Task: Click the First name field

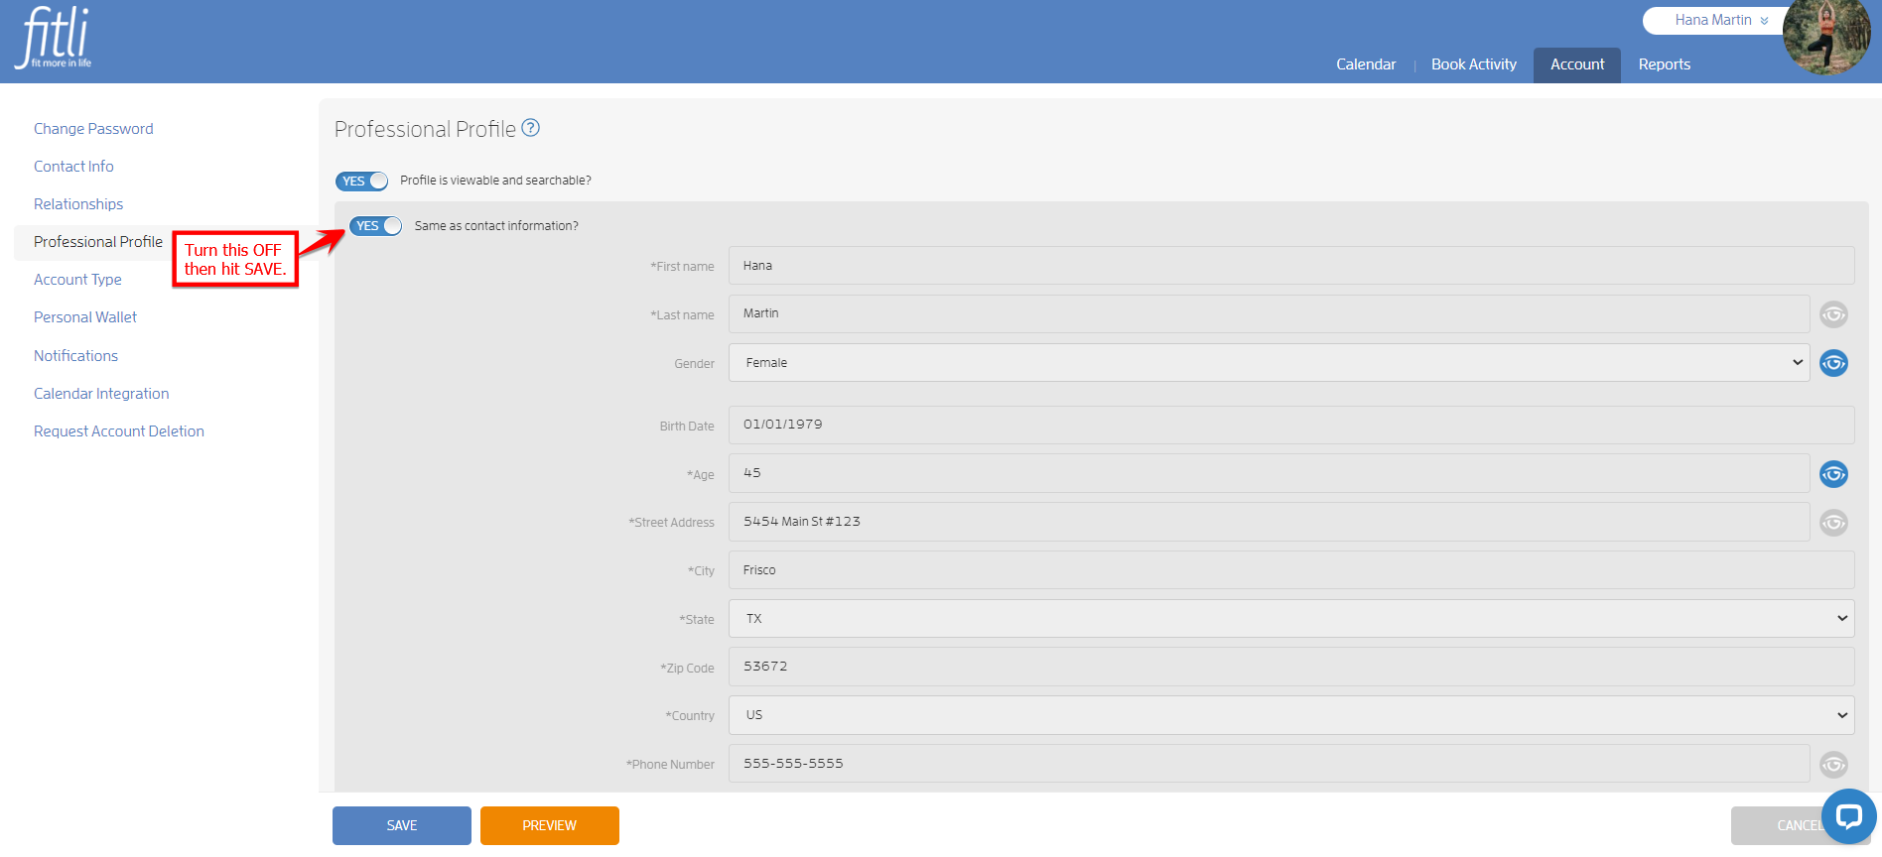Action: 1291,266
